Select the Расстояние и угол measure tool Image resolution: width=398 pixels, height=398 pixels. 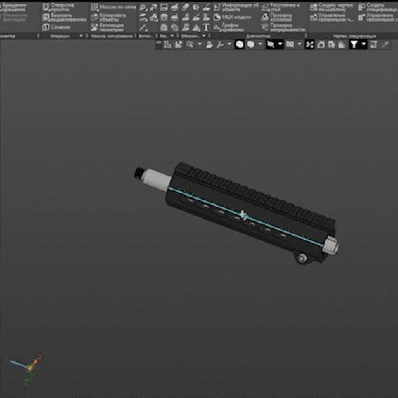265,7
